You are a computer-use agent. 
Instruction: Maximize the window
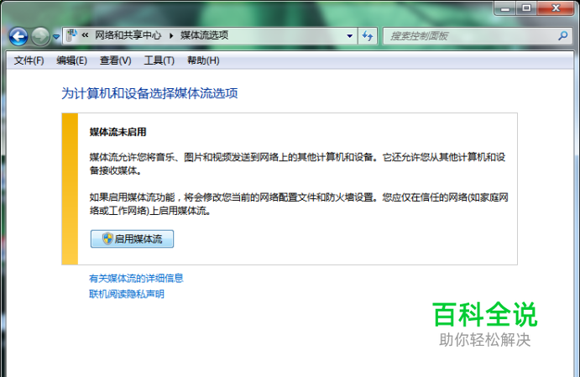coord(526,8)
